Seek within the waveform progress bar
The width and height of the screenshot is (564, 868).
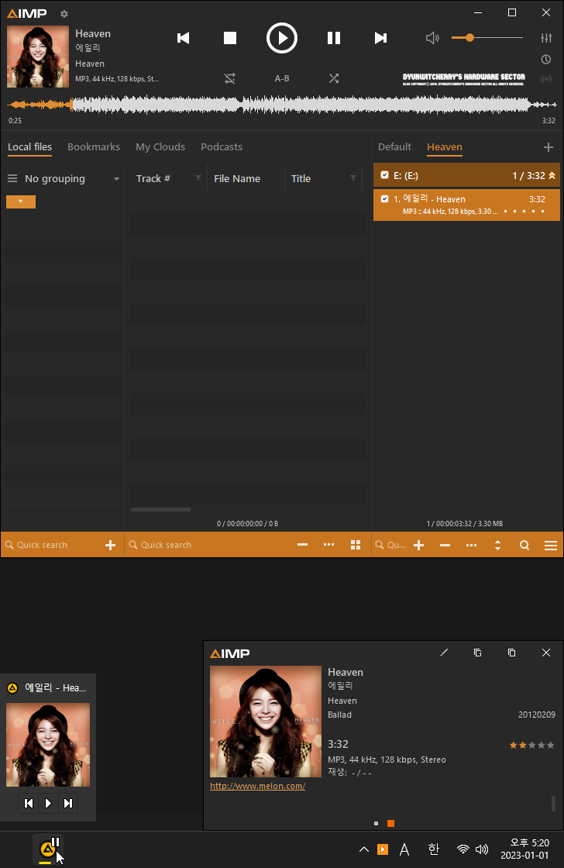pyautogui.click(x=282, y=105)
